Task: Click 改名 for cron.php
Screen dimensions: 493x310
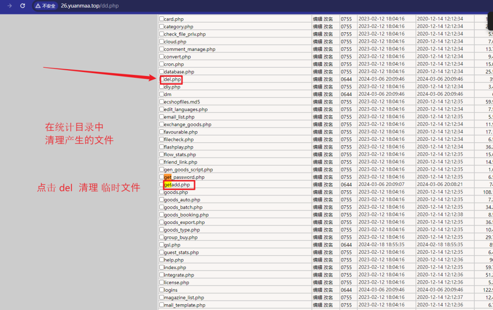Action: 328,64
